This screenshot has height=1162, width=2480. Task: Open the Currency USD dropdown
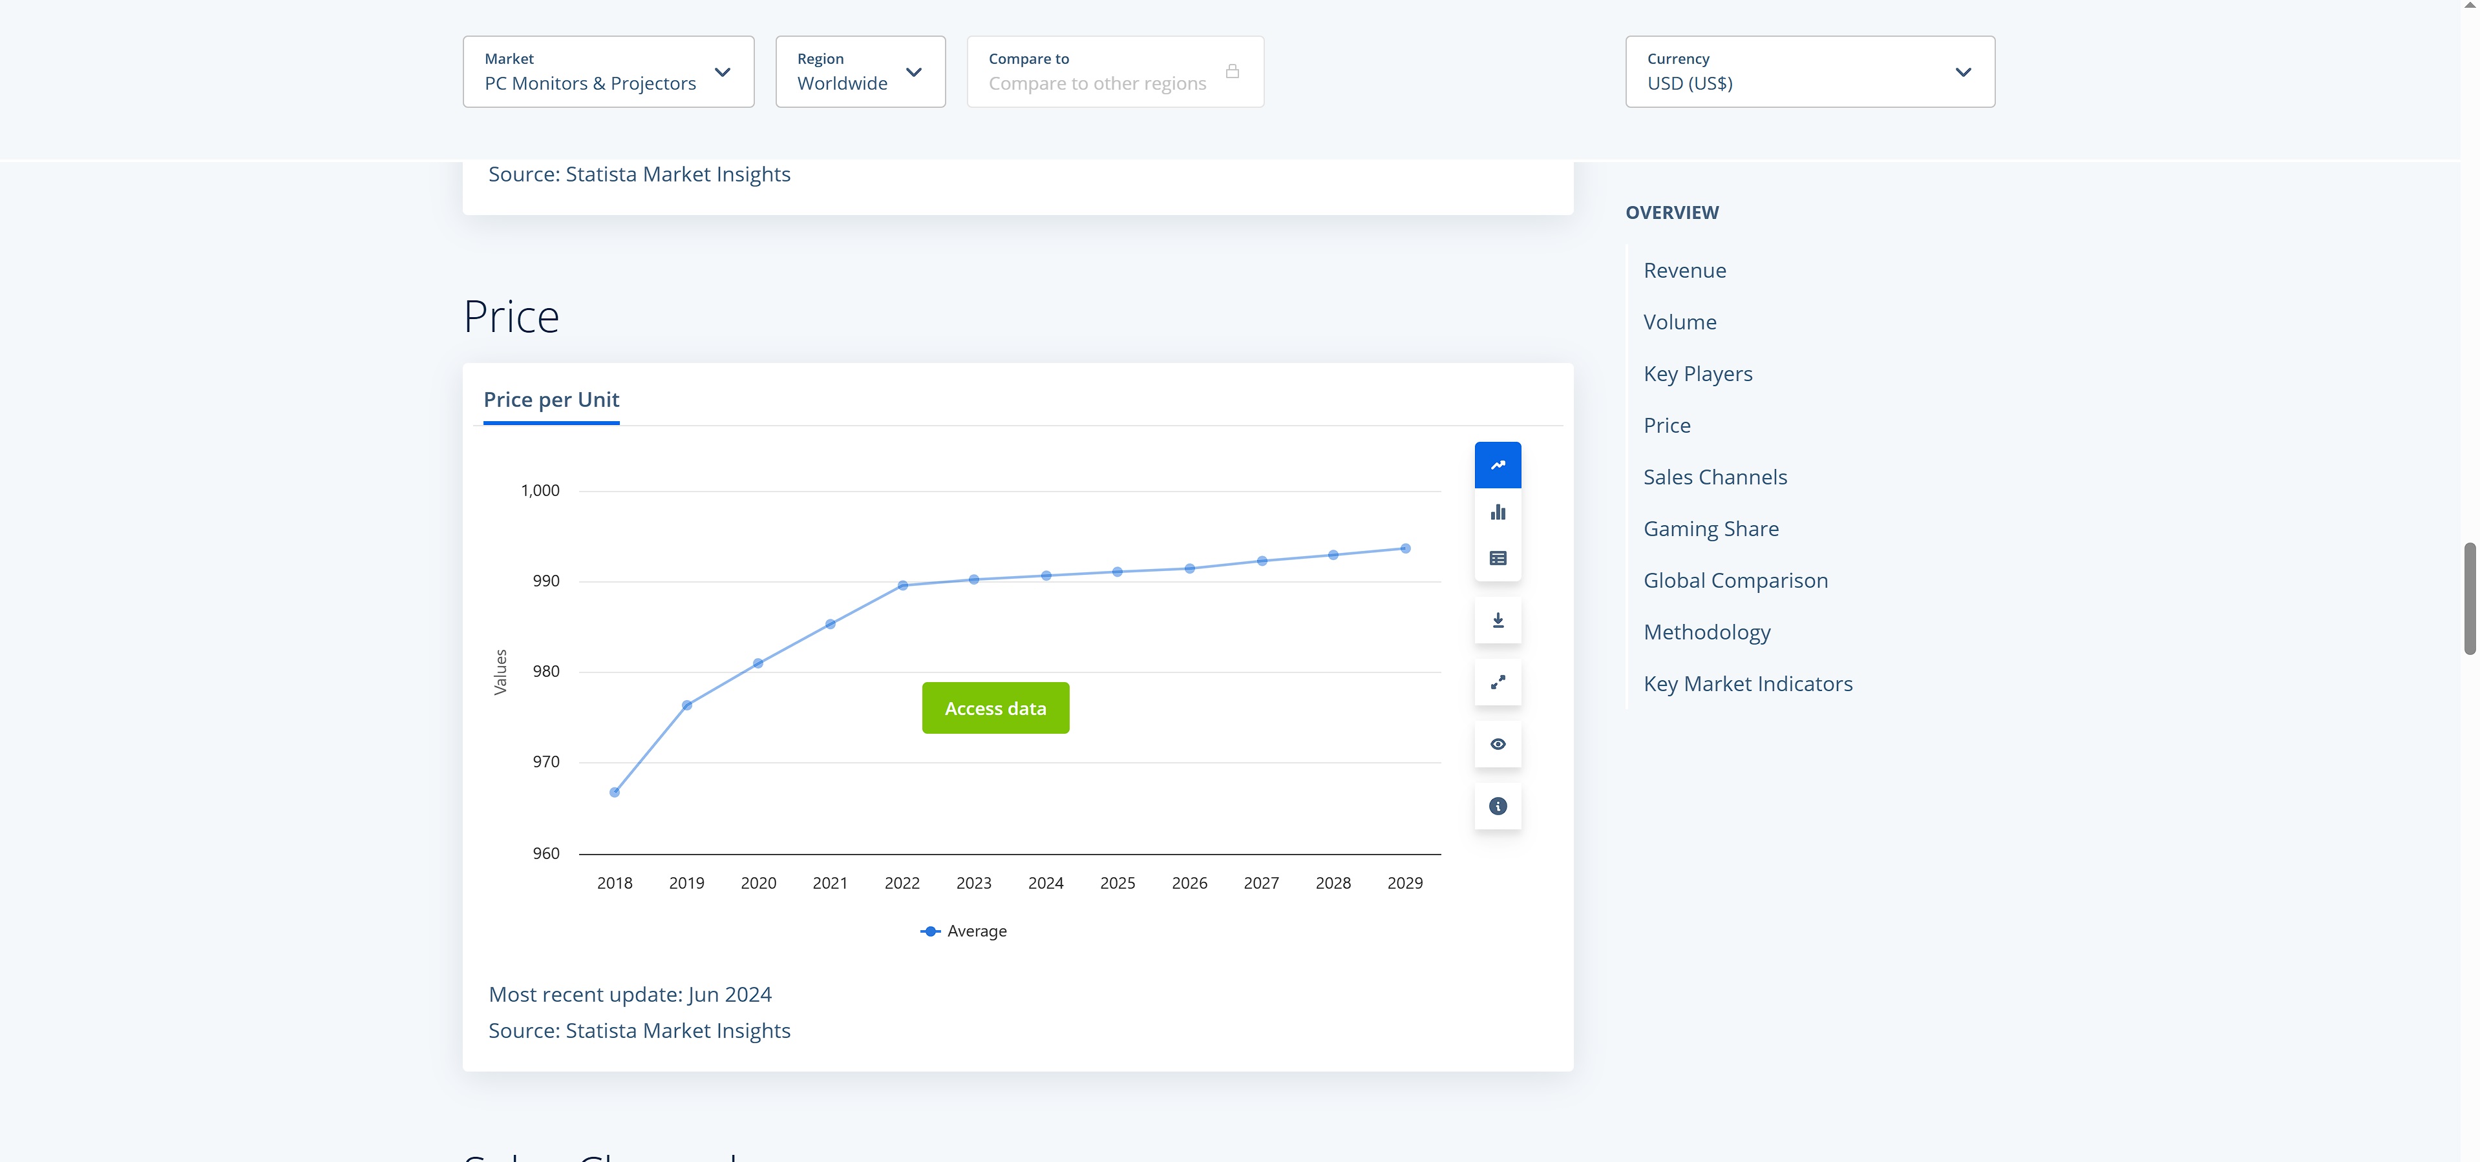[x=1809, y=71]
